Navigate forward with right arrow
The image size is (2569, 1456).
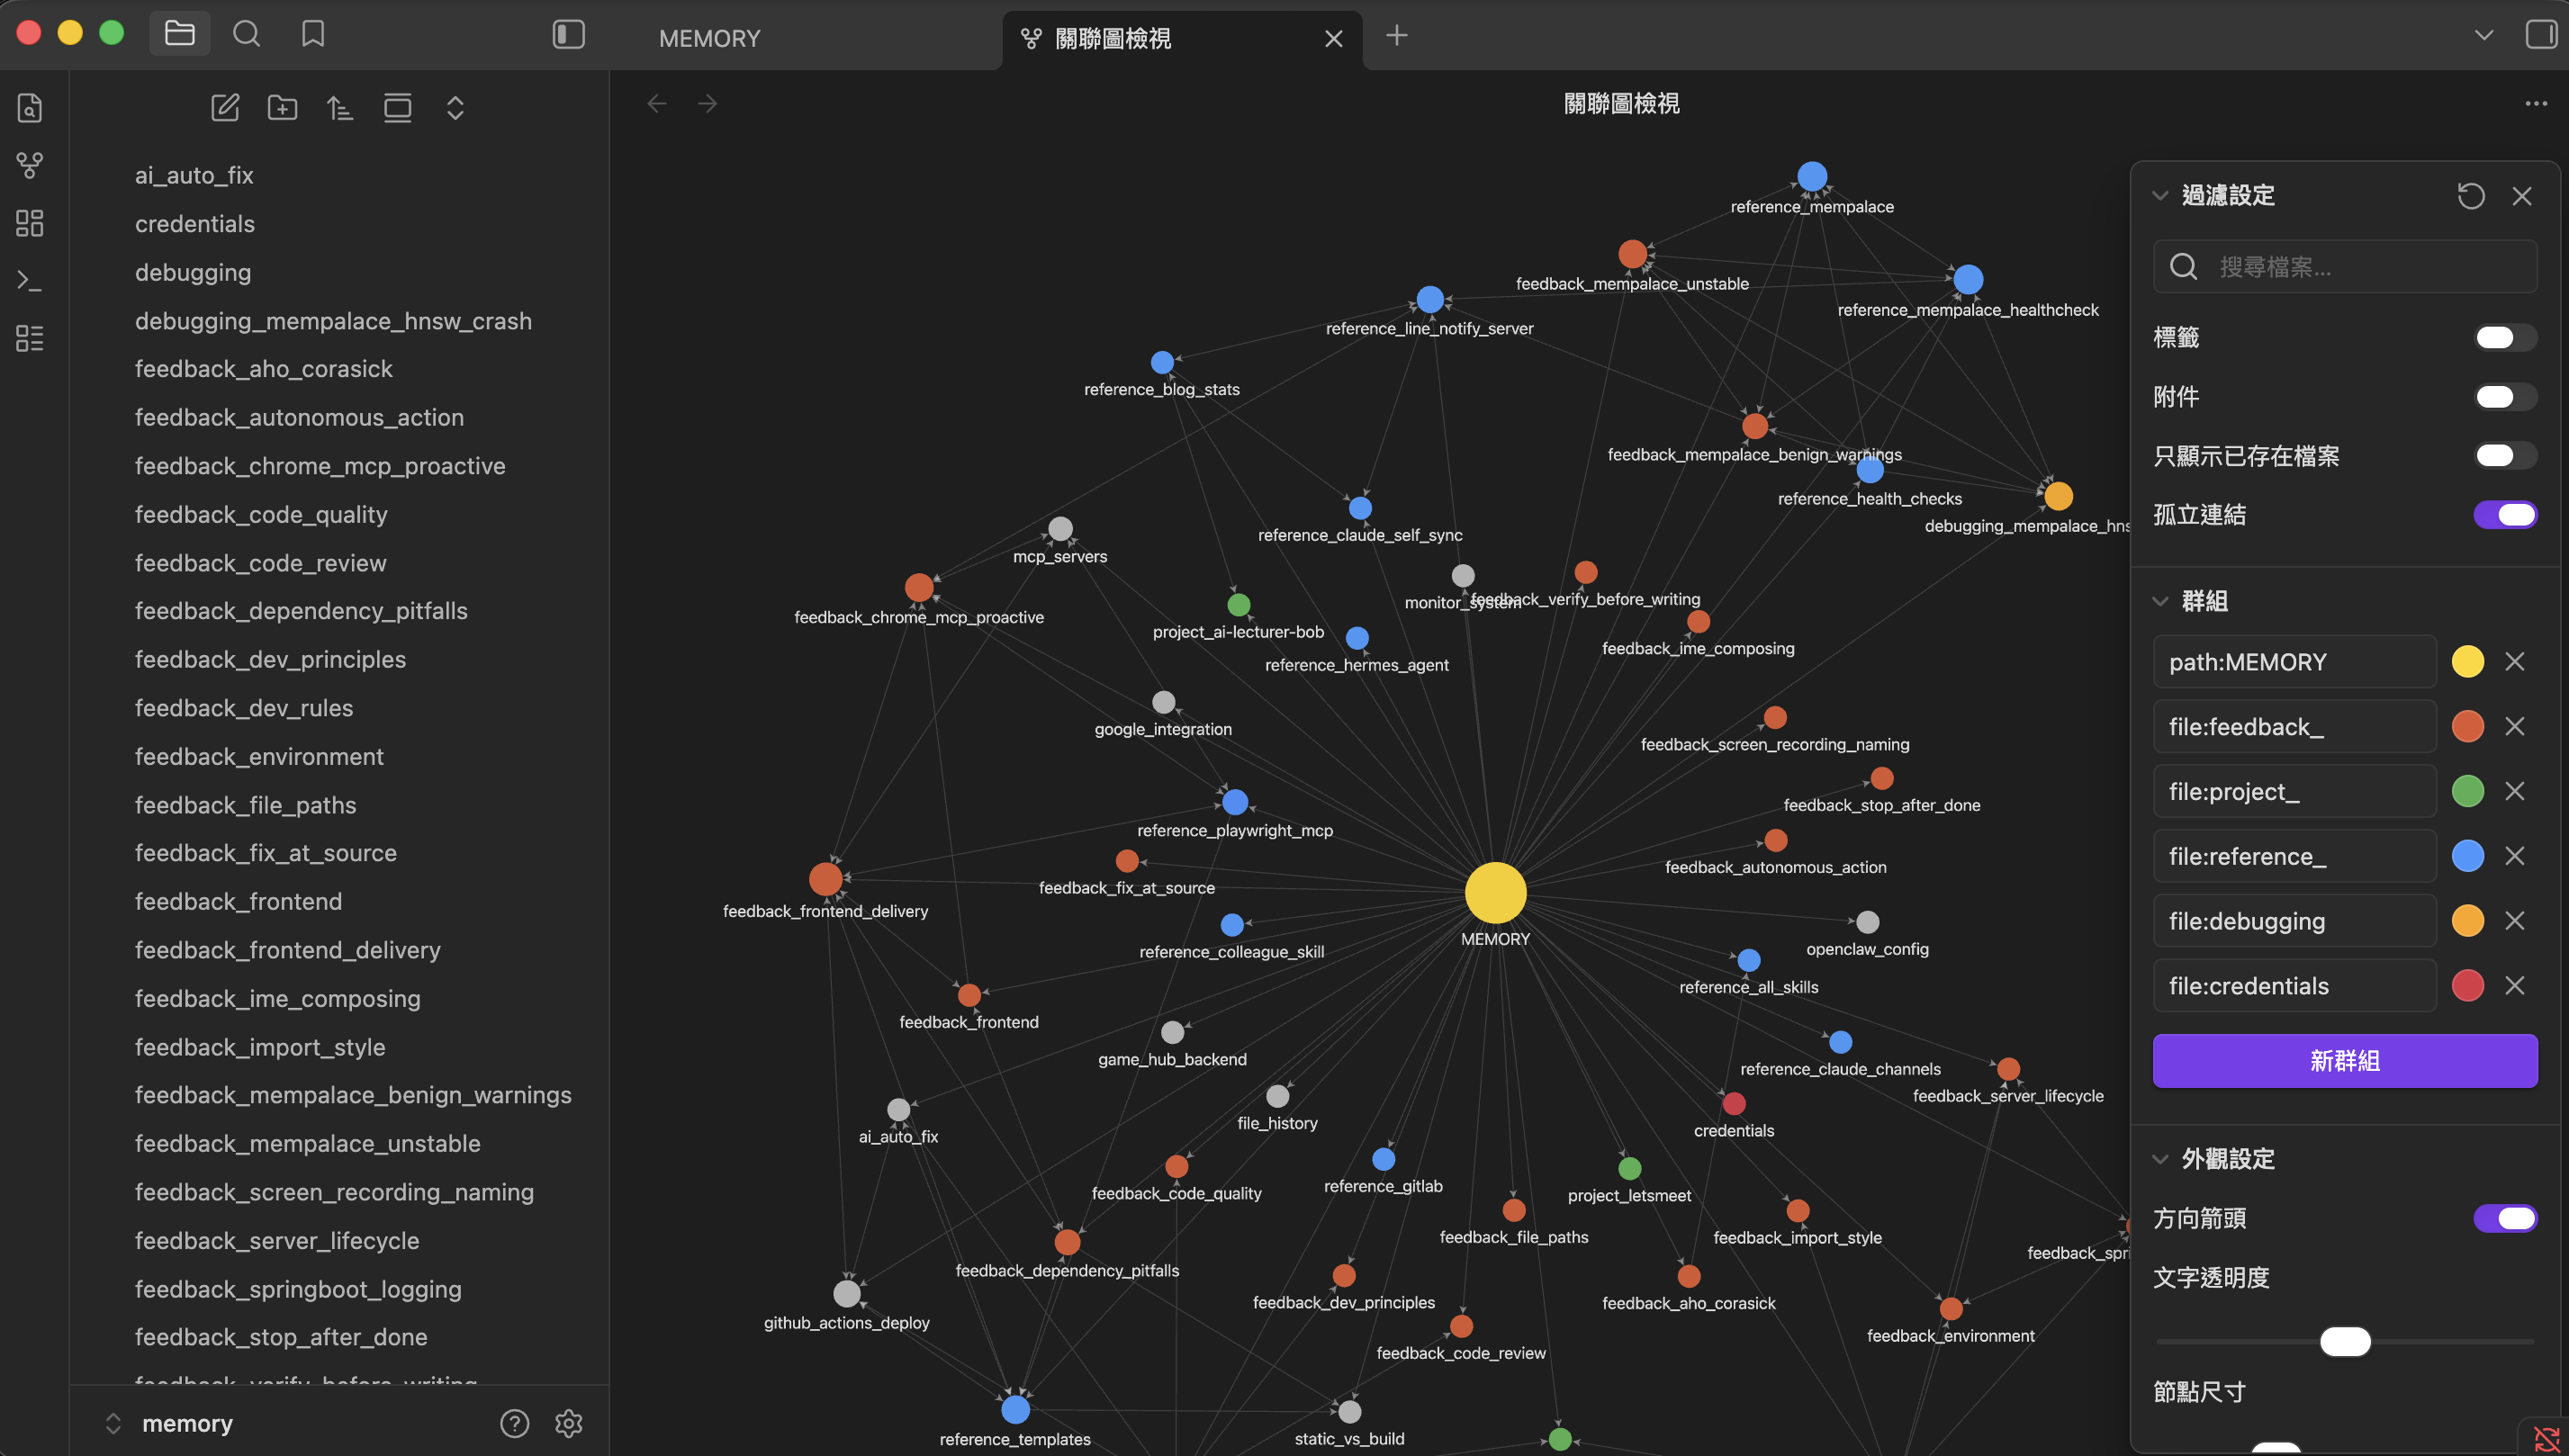point(707,103)
